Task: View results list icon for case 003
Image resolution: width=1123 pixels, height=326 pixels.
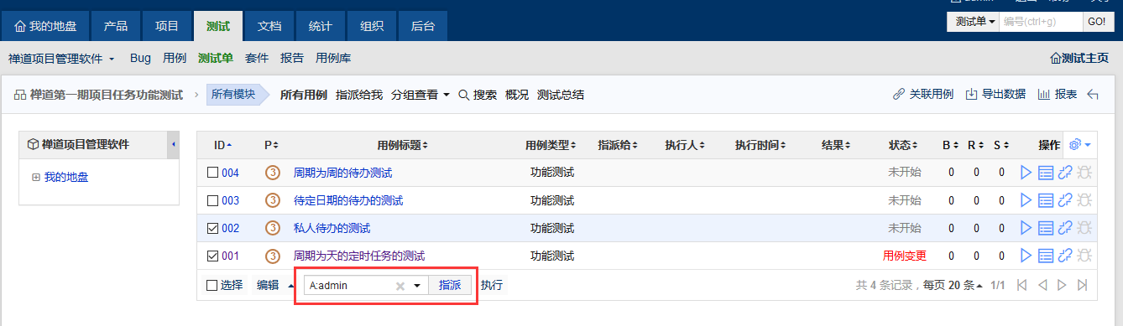Action: tap(1046, 200)
